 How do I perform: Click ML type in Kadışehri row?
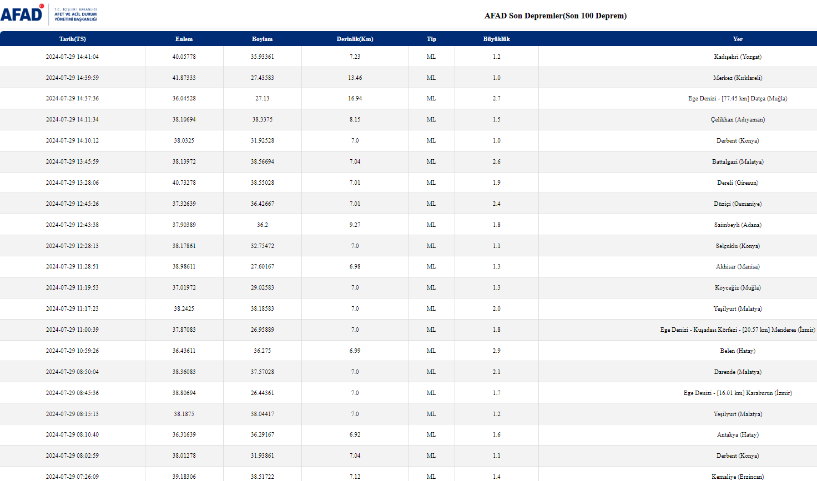coord(431,57)
